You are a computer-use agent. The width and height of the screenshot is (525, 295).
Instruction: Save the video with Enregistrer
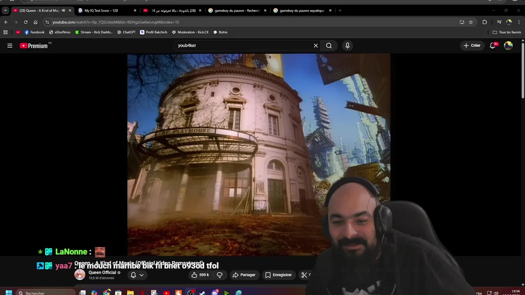(x=278, y=275)
